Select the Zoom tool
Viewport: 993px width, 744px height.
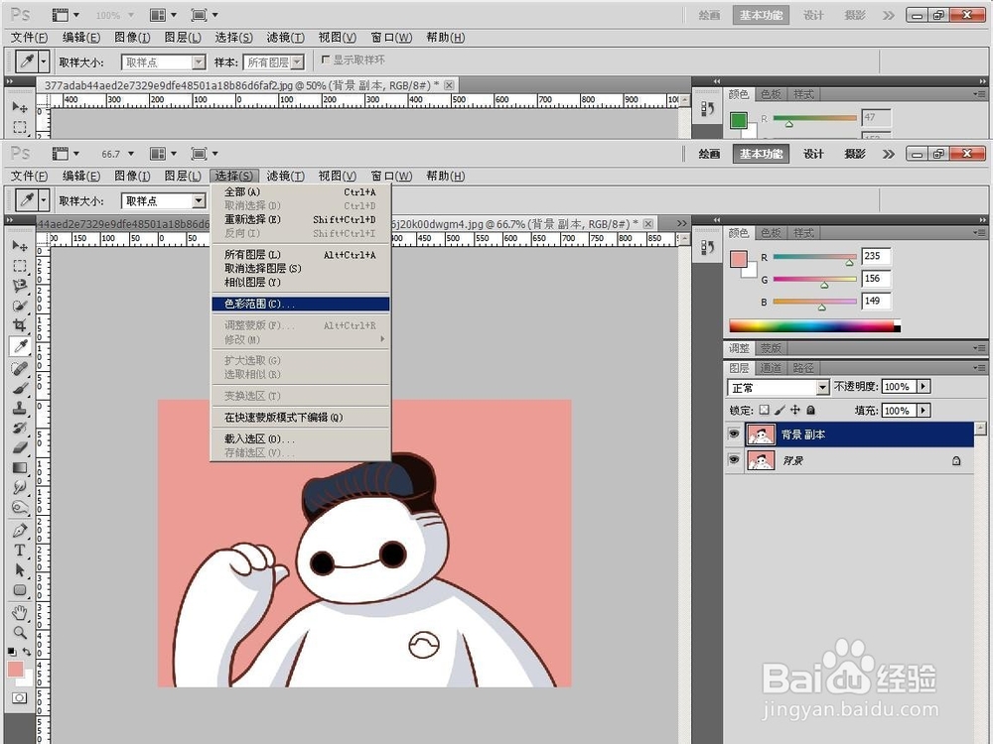20,632
